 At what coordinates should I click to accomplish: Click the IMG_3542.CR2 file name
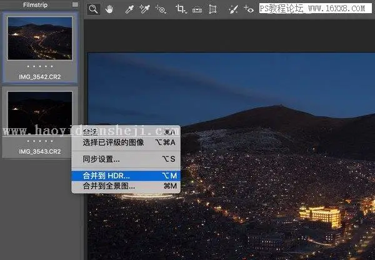(40, 77)
